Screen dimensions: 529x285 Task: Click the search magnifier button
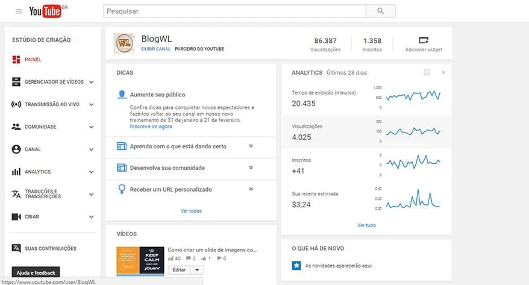(381, 11)
